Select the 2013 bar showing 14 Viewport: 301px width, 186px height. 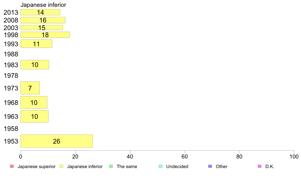(40, 12)
